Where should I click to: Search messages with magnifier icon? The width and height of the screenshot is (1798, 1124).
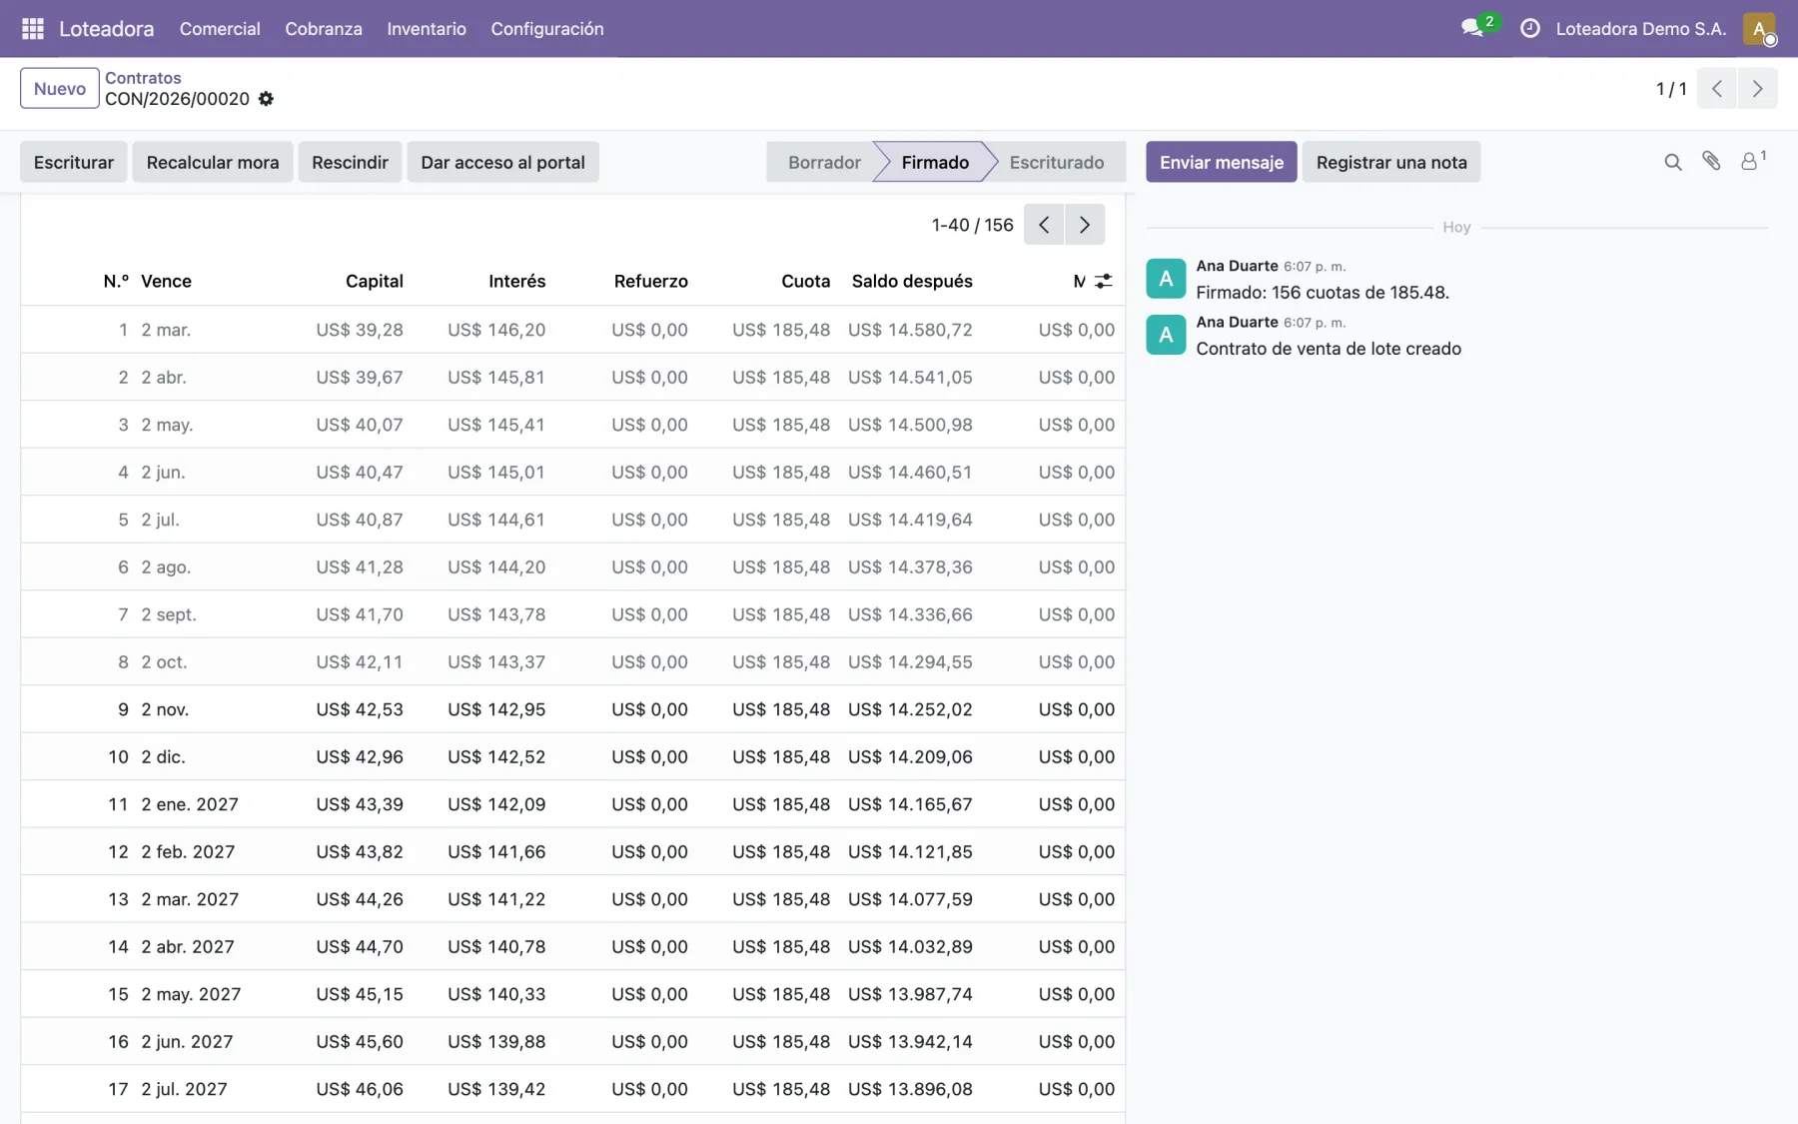(1673, 162)
